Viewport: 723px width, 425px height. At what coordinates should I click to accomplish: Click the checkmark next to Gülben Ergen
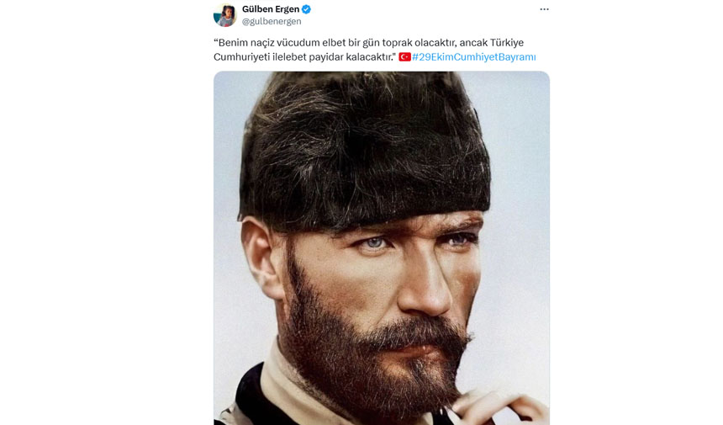coord(306,9)
